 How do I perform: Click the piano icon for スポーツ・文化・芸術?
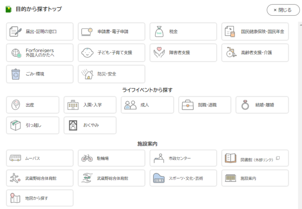159,178
